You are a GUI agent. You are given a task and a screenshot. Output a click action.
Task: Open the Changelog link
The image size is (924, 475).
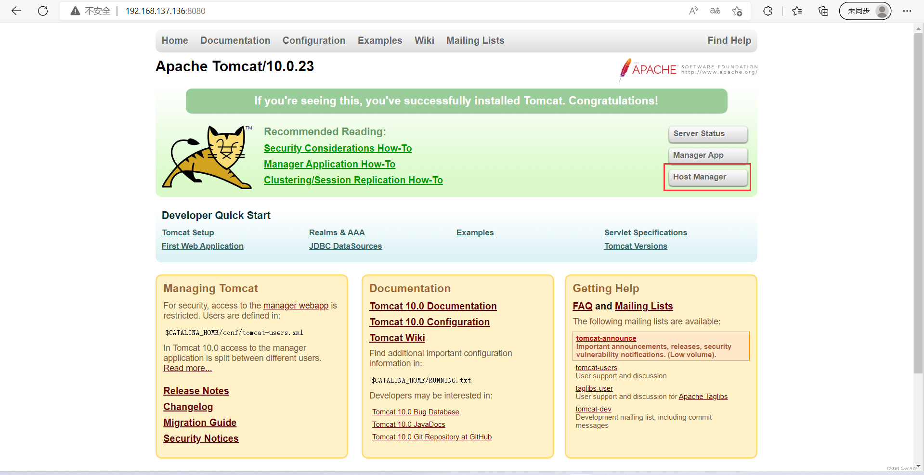(188, 407)
